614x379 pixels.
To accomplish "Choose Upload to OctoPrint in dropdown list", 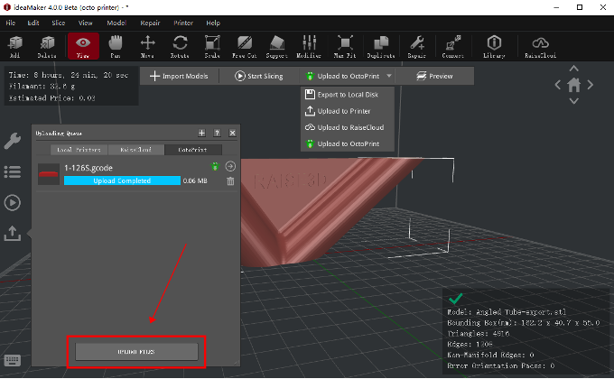I will (x=348, y=143).
